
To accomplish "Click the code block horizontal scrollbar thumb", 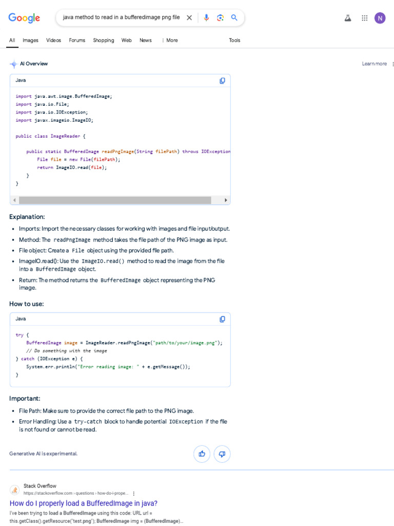I will tap(115, 200).
